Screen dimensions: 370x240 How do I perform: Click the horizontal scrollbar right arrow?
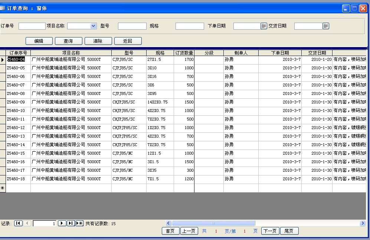tap(363, 223)
